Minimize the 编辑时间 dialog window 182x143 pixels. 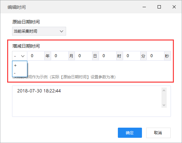[x=144, y=7]
